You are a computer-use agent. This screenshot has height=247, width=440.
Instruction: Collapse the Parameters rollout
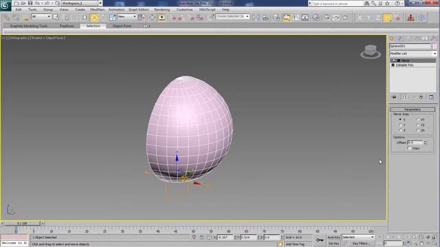412,110
